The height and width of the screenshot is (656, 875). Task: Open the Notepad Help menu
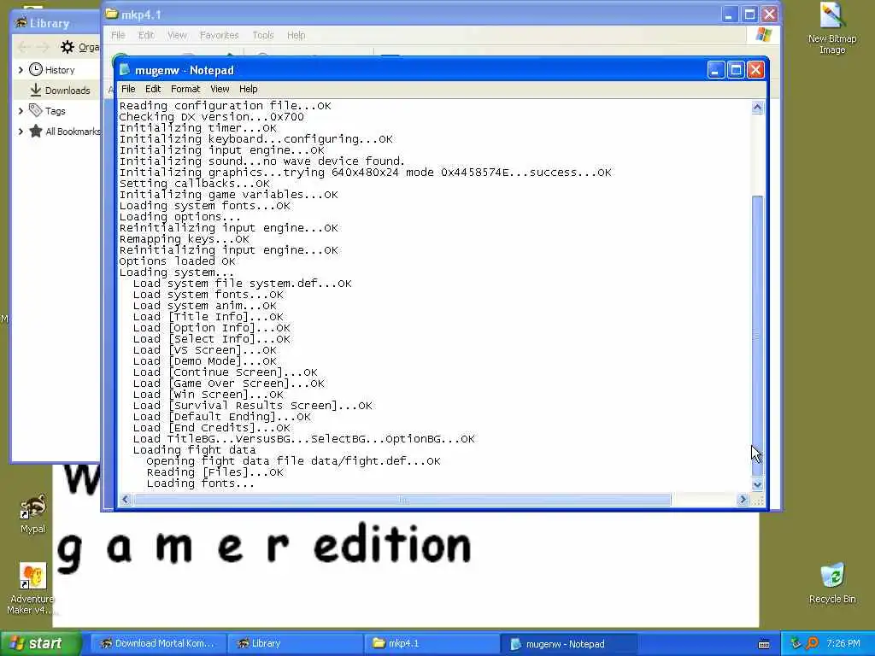tap(249, 89)
